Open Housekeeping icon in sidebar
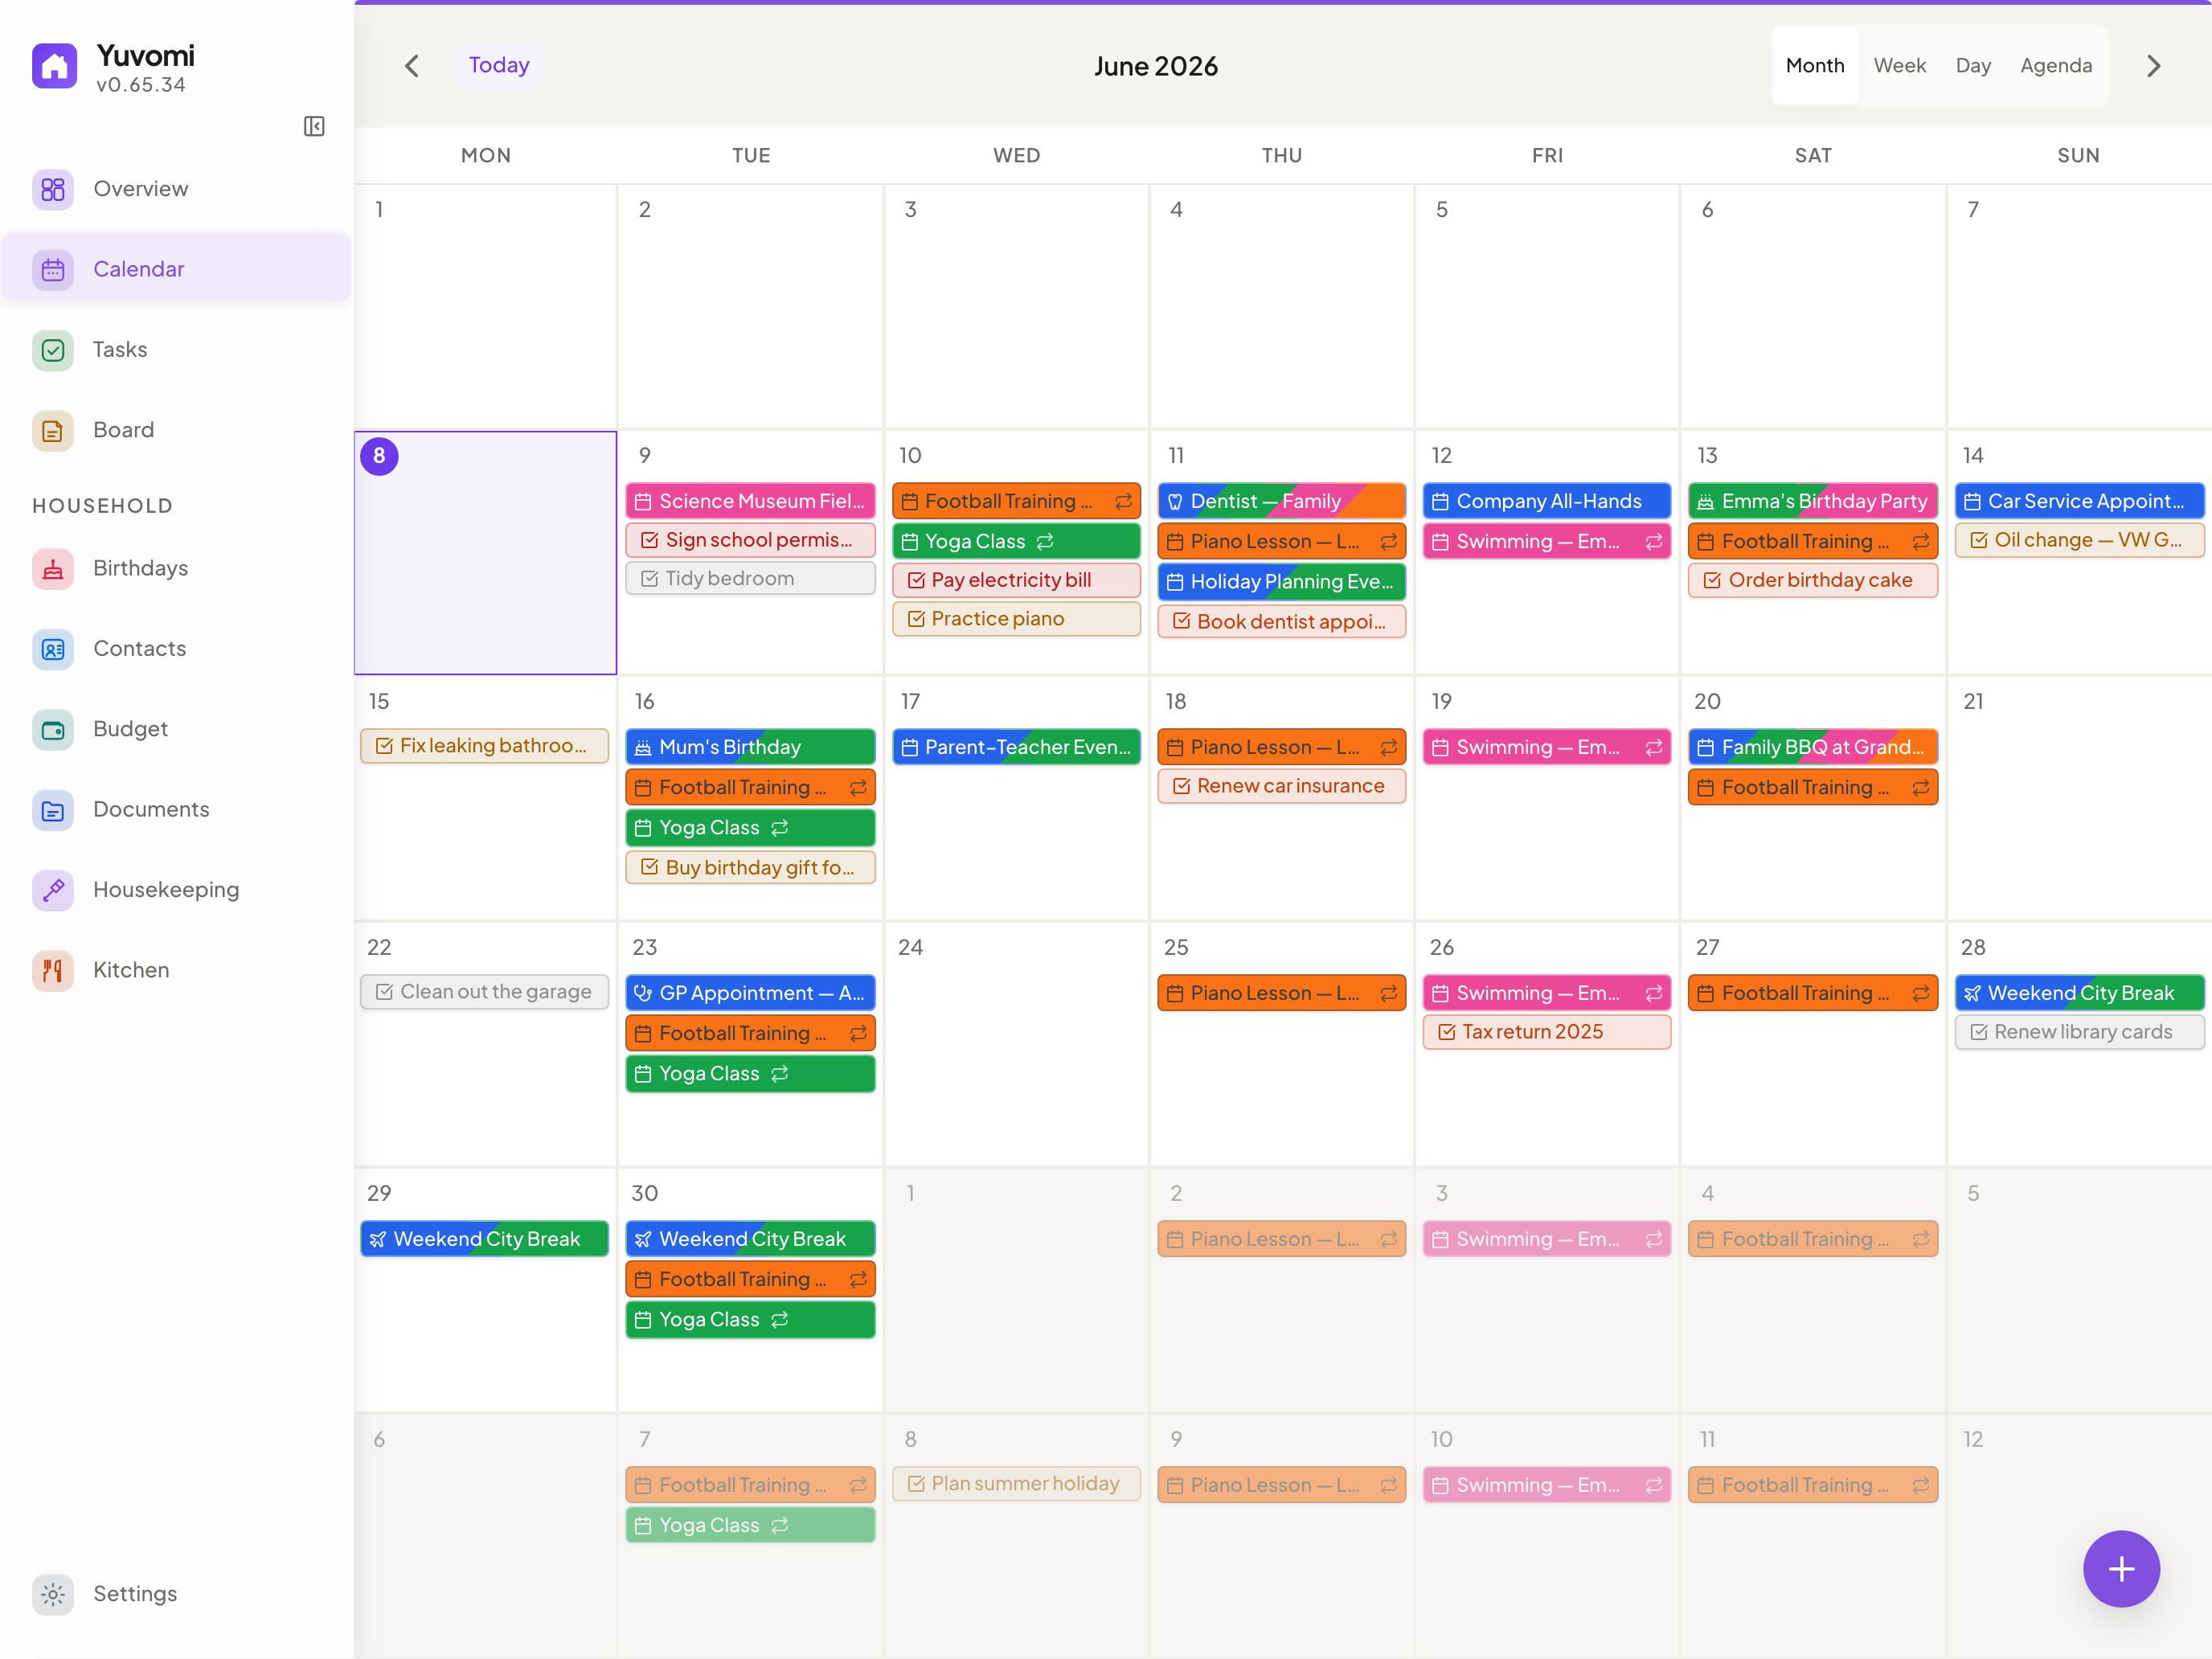 [53, 890]
